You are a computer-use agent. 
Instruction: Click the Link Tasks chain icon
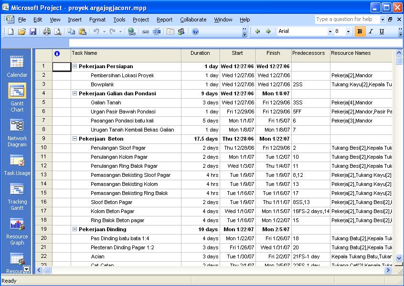pyautogui.click(x=145, y=31)
